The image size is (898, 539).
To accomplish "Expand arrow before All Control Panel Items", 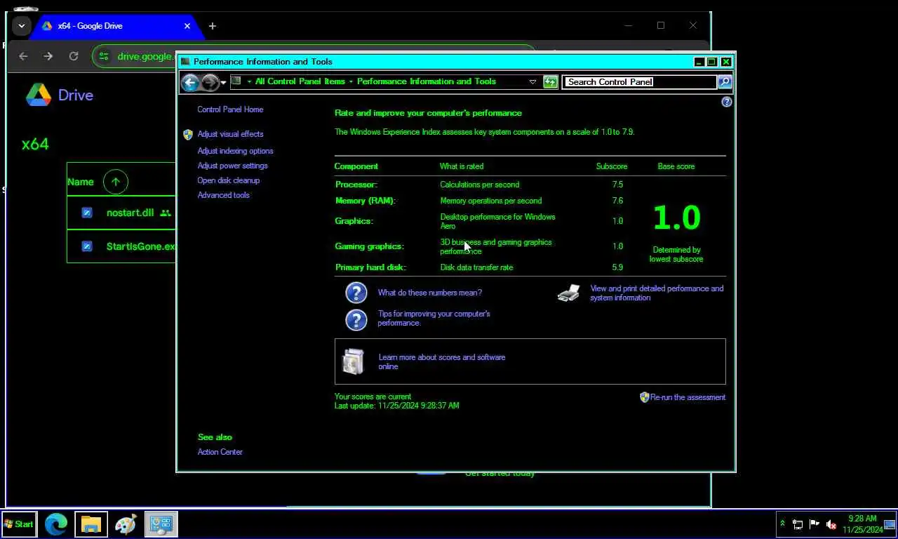I will tap(249, 81).
